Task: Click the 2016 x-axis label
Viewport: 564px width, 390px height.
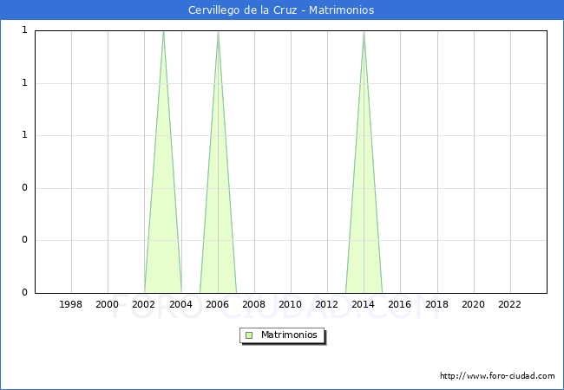Action: tap(400, 304)
